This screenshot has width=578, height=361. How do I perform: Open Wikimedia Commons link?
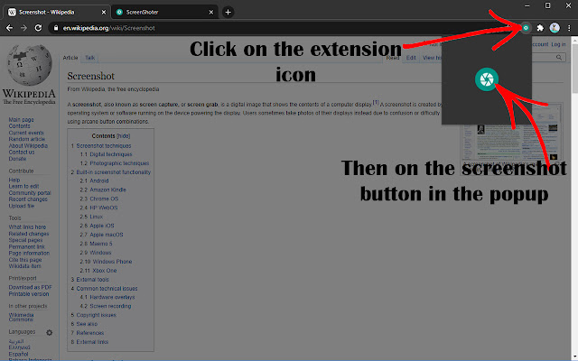(x=21, y=317)
